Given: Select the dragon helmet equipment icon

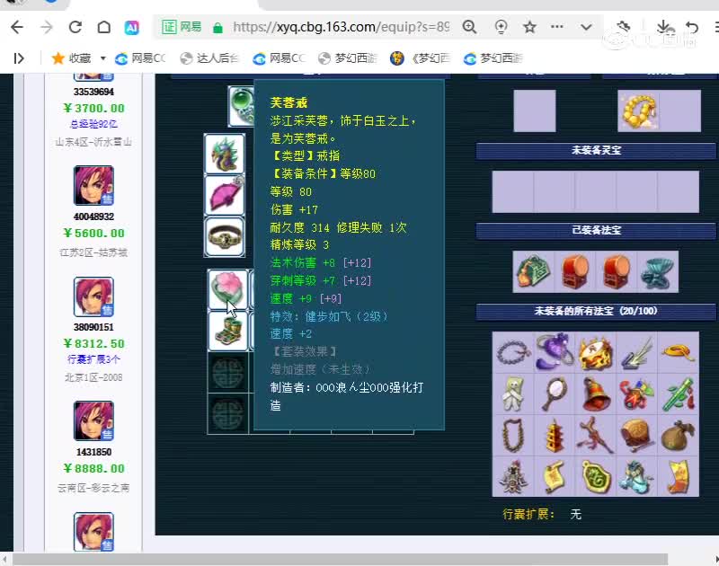Looking at the screenshot, I should 224,154.
